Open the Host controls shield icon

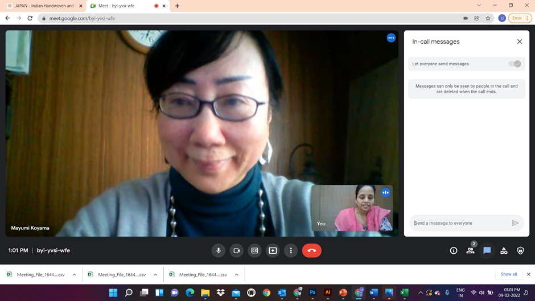point(520,250)
